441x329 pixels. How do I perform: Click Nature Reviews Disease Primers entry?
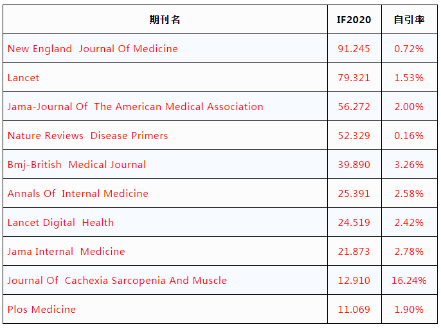pyautogui.click(x=87, y=136)
